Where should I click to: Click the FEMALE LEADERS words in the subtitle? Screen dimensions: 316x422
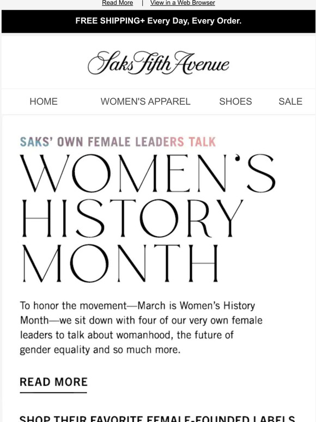[x=136, y=142]
